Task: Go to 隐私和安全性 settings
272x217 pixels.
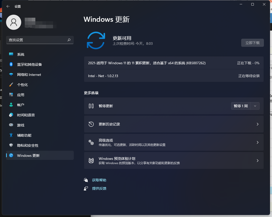Action: (40, 145)
